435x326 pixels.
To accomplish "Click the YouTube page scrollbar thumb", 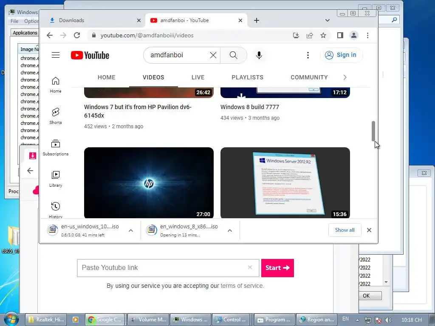I will tap(373, 131).
